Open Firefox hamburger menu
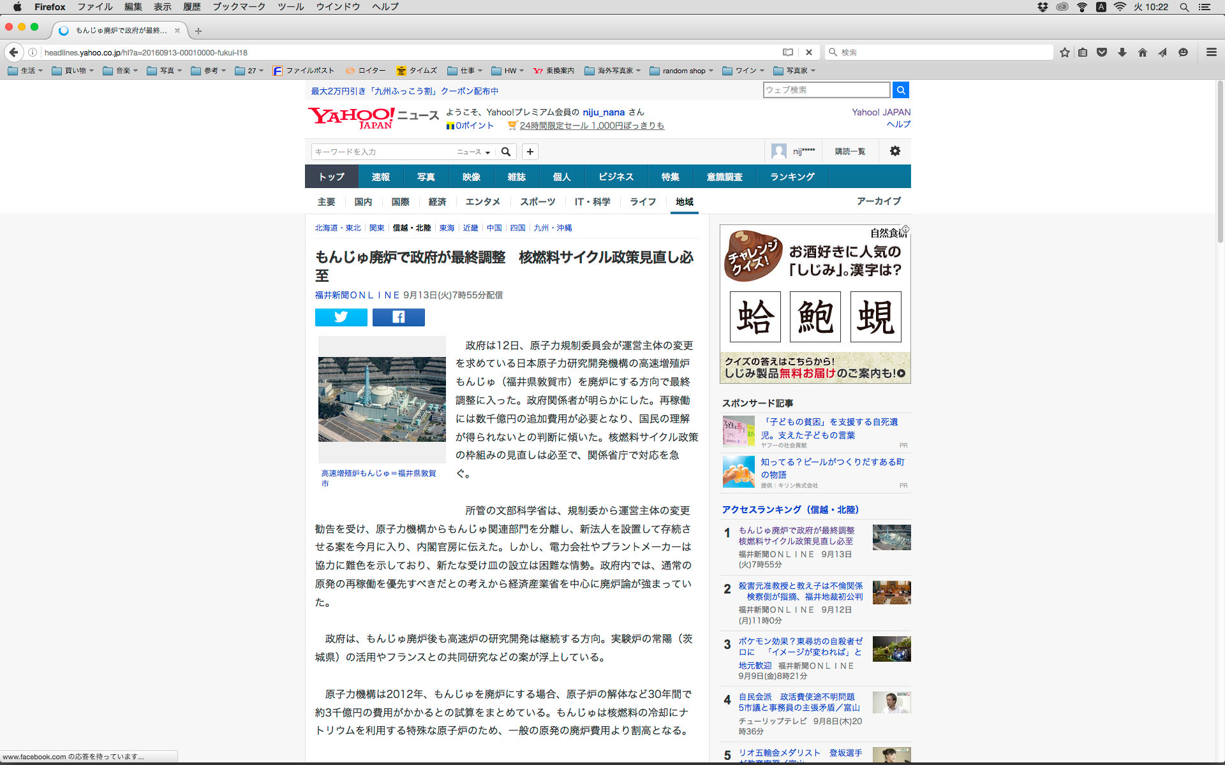This screenshot has width=1225, height=765. point(1211,52)
